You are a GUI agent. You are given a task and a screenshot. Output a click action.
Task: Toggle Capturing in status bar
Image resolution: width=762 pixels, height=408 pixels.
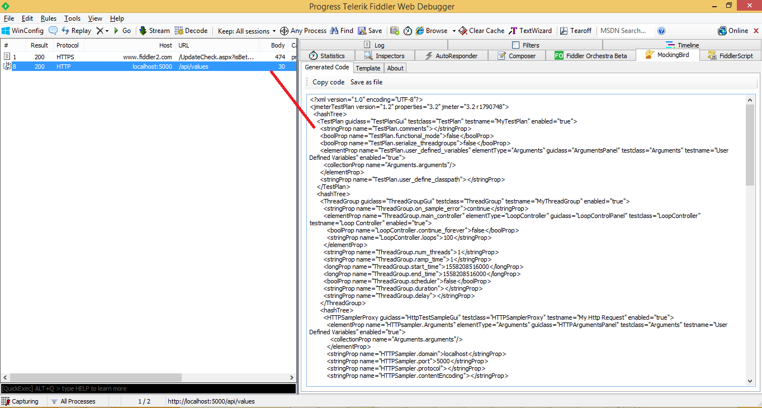tap(20, 401)
